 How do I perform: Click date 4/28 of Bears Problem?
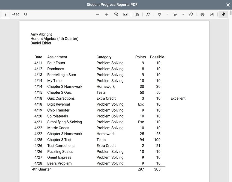point(38,163)
